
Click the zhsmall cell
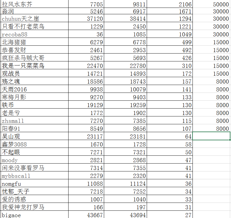click(x=13, y=121)
